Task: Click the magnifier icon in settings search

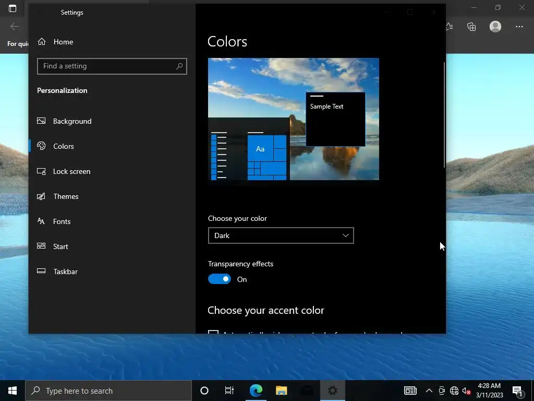Action: 179,66
